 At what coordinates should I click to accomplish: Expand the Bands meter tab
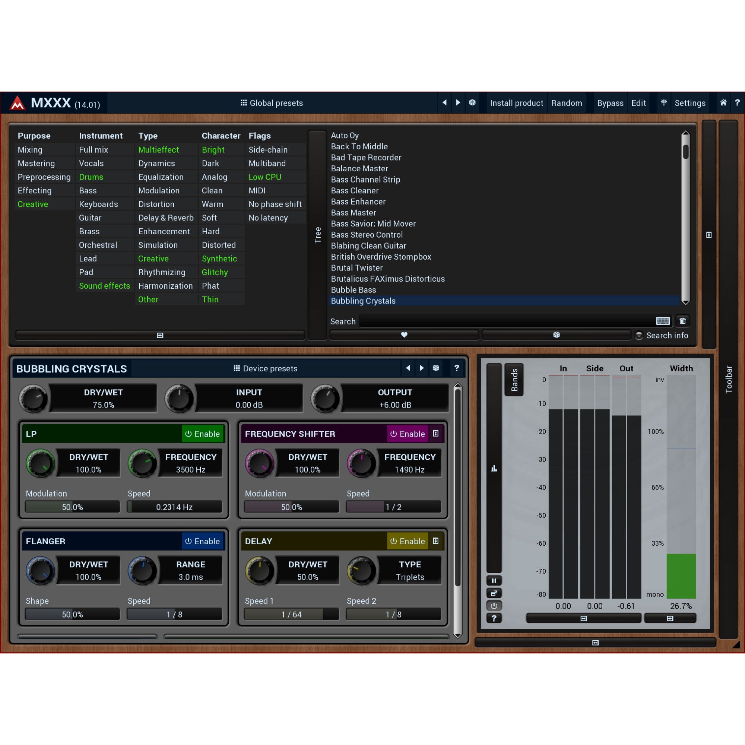514,380
